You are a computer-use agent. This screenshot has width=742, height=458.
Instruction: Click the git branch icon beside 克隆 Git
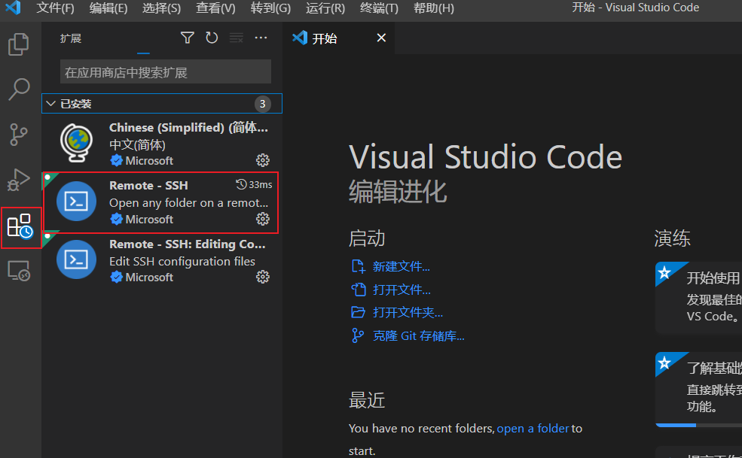click(x=359, y=335)
